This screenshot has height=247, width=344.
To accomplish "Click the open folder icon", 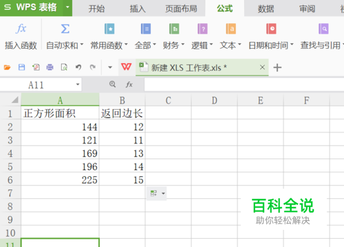I will pyautogui.click(x=8, y=67).
